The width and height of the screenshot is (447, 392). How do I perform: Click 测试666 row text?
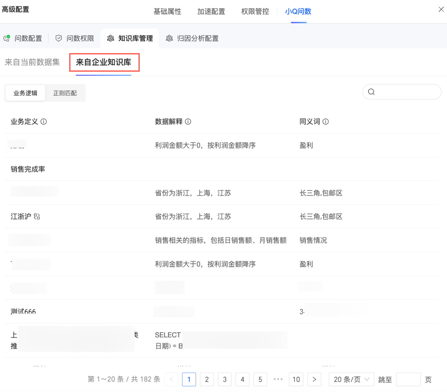pos(23,311)
